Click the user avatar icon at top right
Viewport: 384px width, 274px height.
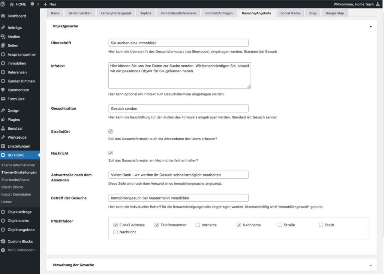[378, 4]
